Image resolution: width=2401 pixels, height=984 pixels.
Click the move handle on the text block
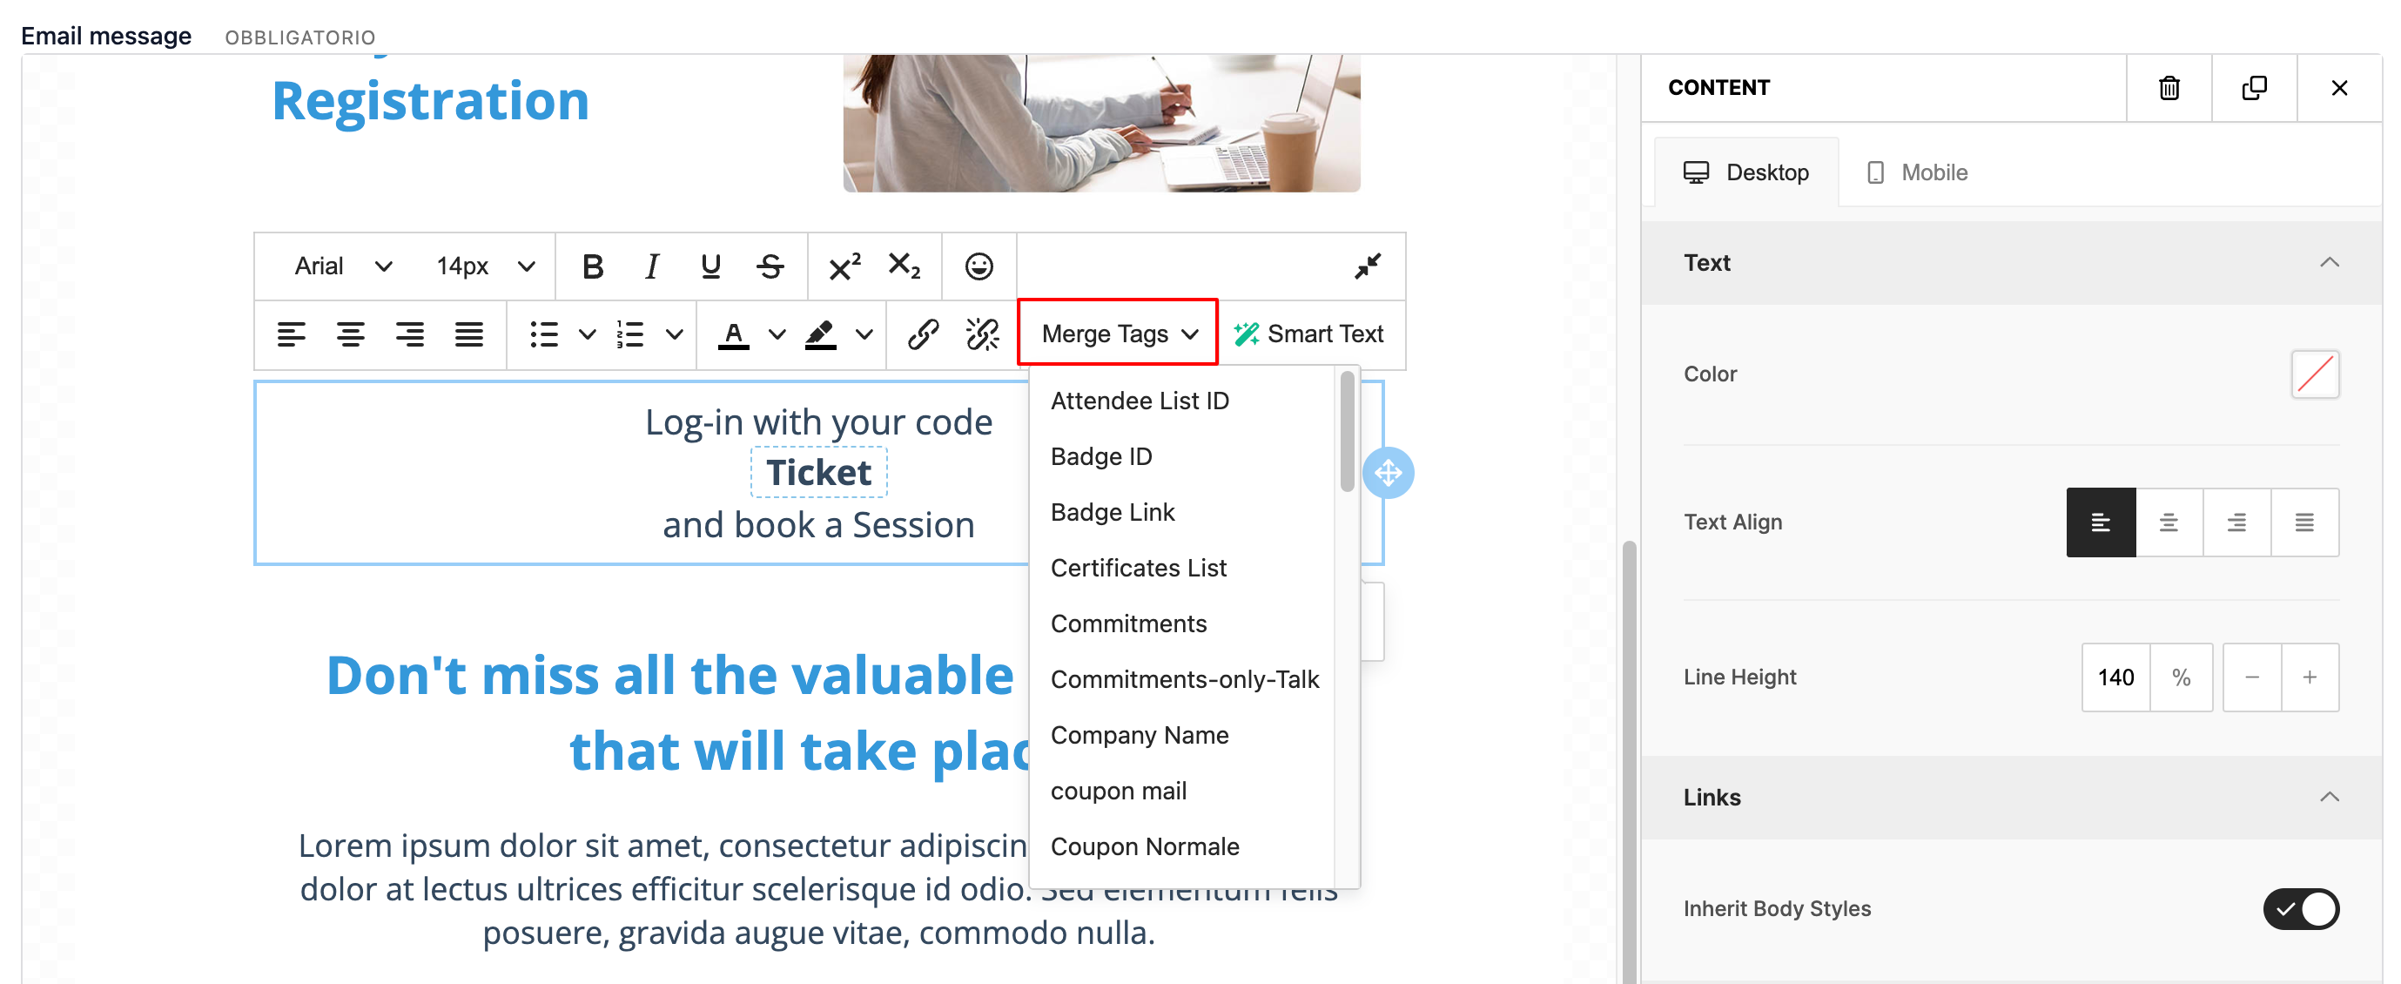tap(1388, 473)
